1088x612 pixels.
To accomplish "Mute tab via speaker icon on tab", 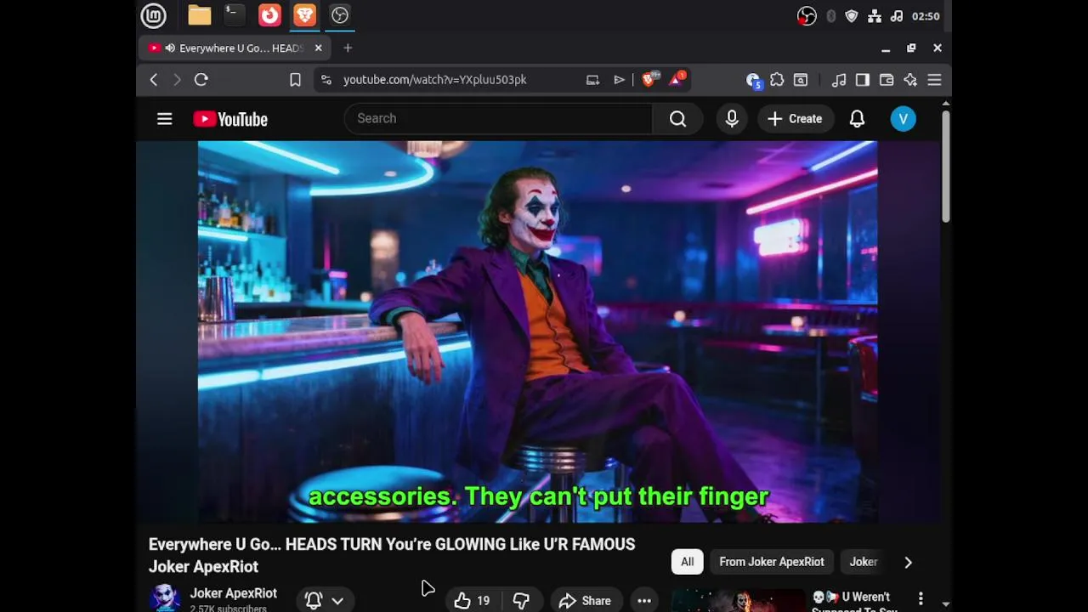I will click(x=170, y=48).
